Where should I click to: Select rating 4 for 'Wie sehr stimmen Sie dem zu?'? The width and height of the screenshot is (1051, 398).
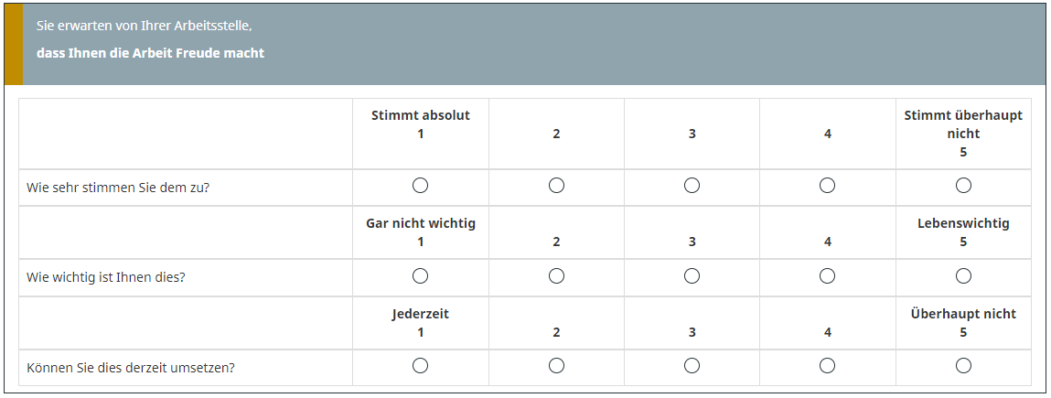[828, 186]
